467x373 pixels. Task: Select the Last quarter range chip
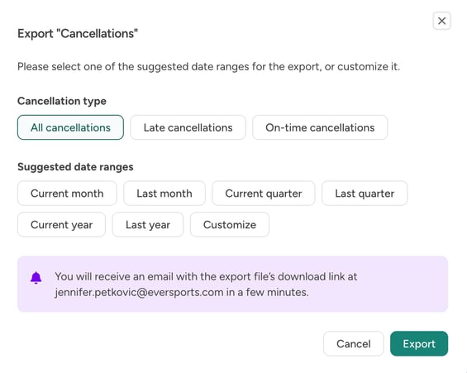coord(365,194)
